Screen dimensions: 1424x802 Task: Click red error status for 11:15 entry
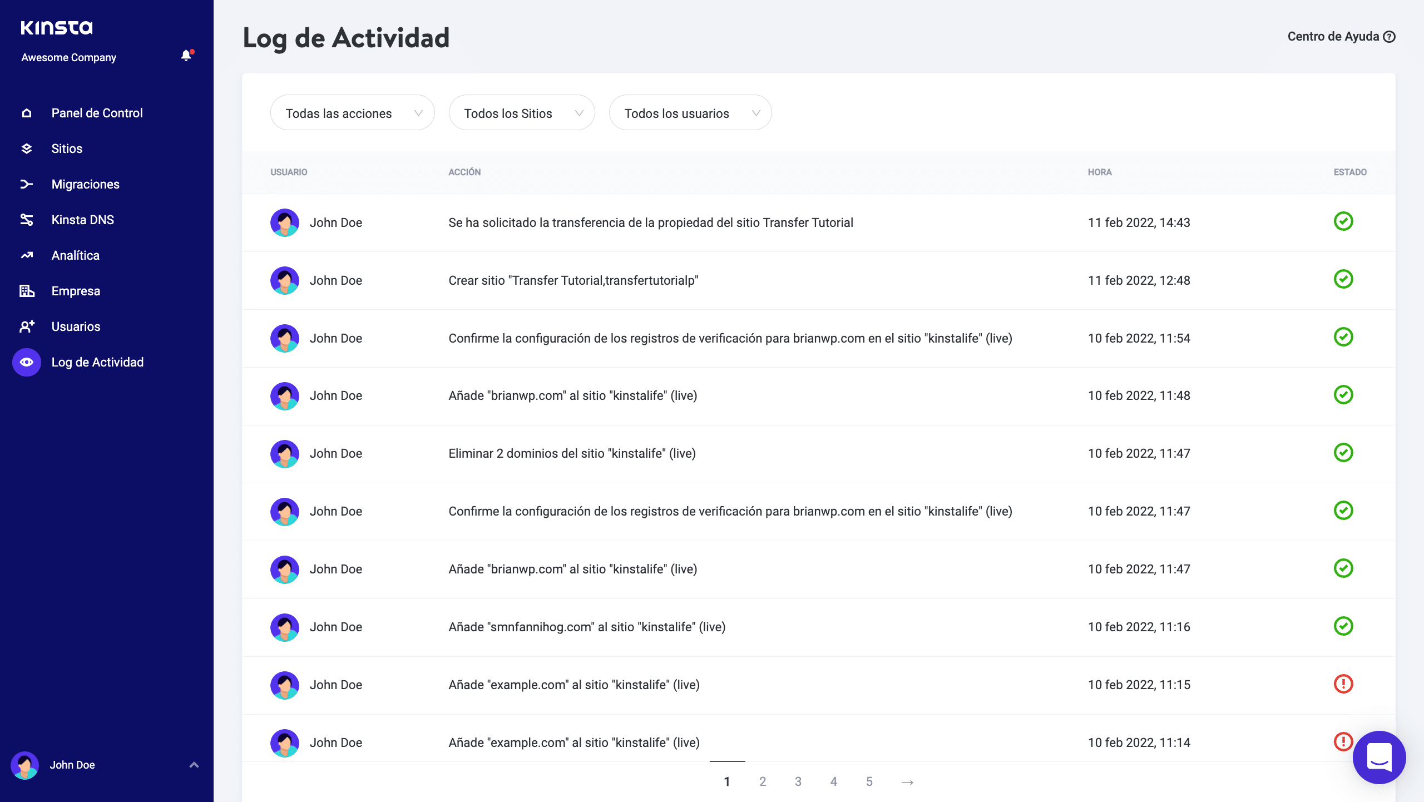[1343, 684]
